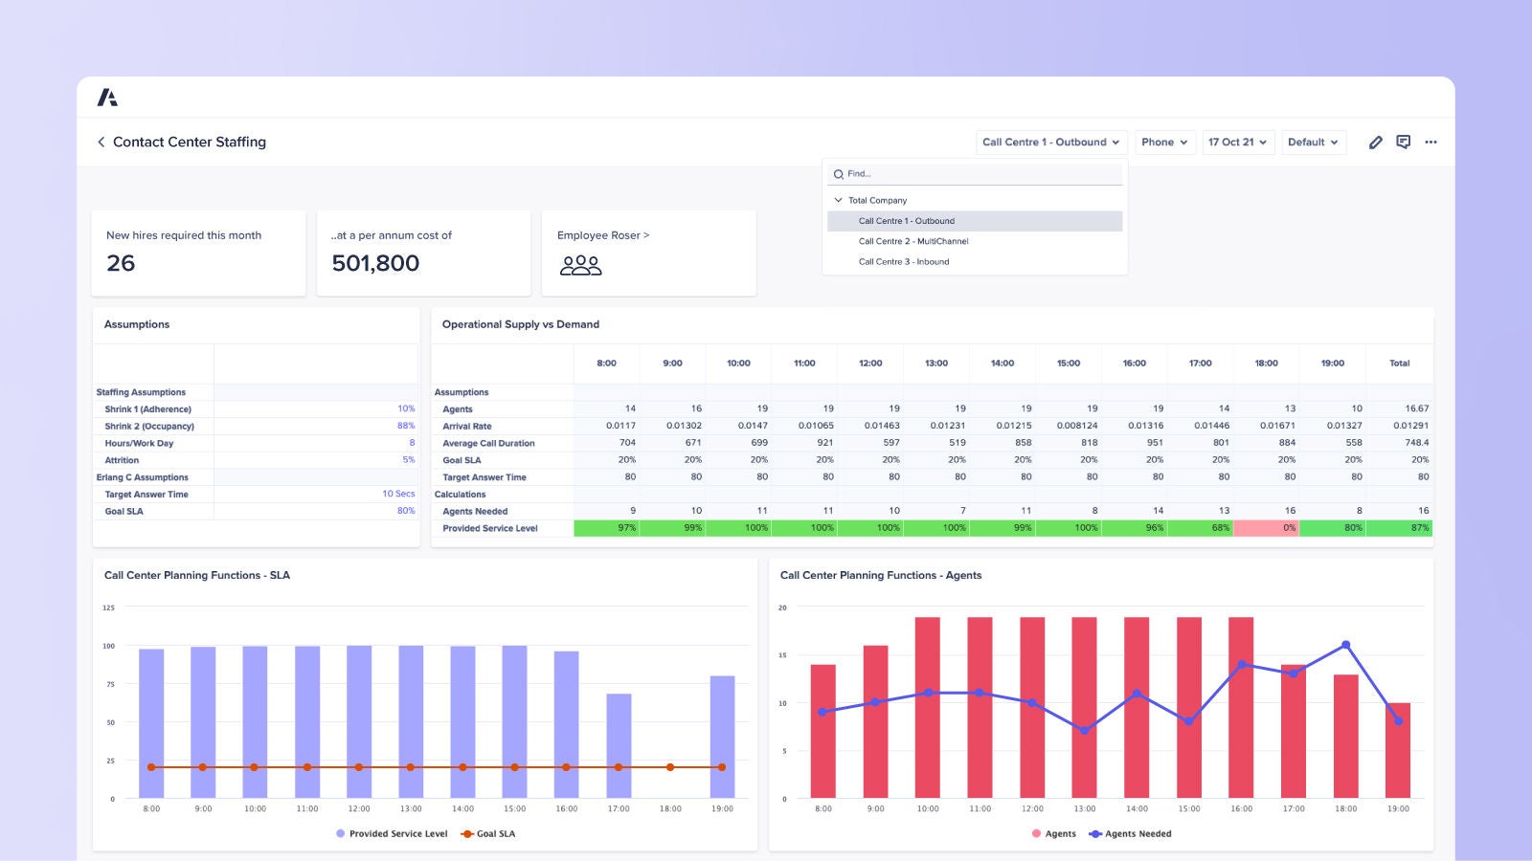Click the Employee Roster people icon
The width and height of the screenshot is (1532, 861).
(582, 265)
